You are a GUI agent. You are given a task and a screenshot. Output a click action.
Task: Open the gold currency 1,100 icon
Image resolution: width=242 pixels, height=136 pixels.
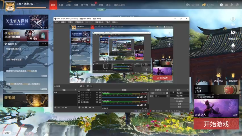point(204,5)
